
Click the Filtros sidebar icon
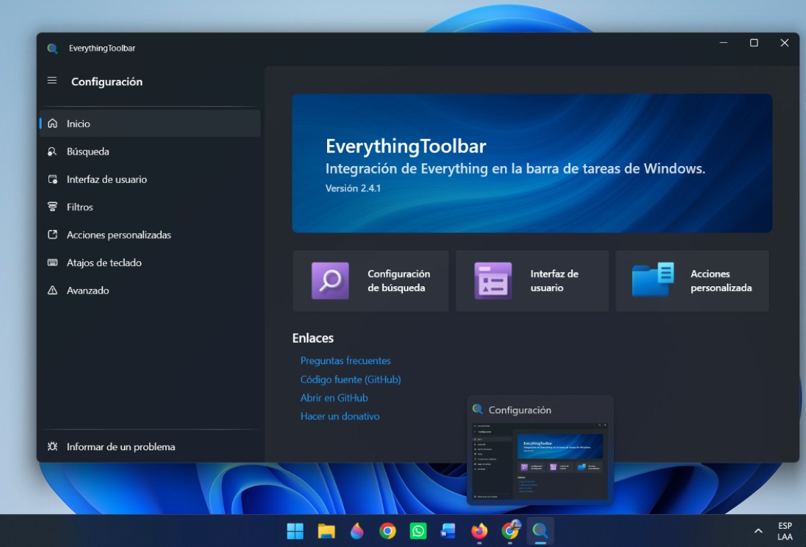52,207
